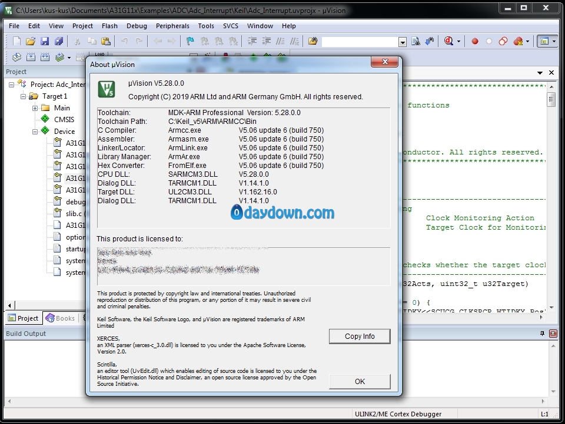Image resolution: width=565 pixels, height=424 pixels.
Task: Click the Save All icon
Action: [59, 41]
